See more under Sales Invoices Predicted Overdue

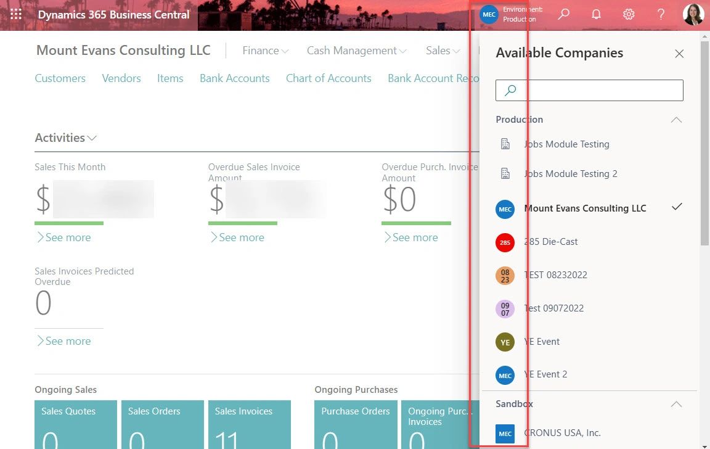63,341
